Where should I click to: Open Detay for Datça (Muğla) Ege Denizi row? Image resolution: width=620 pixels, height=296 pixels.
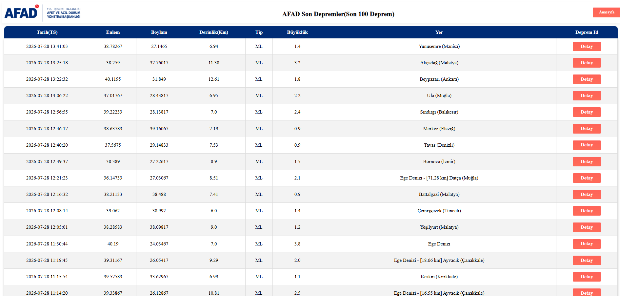[587, 178]
